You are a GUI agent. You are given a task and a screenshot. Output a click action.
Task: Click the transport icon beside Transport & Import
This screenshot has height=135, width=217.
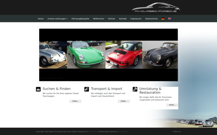(87, 89)
